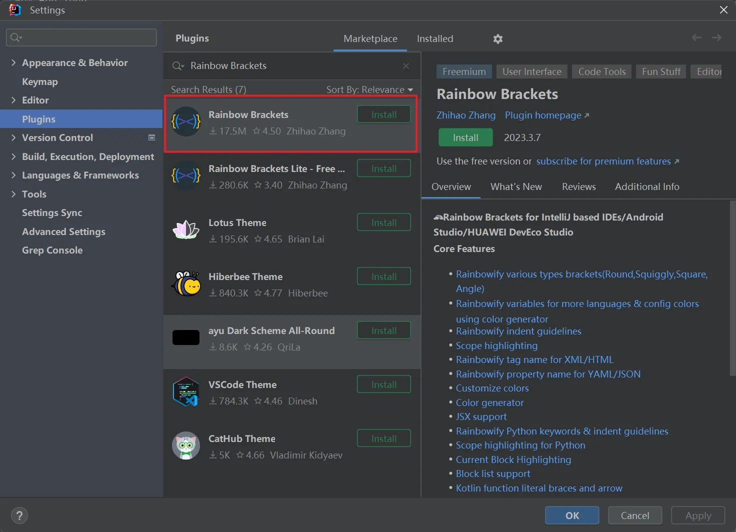This screenshot has height=532, width=736.
Task: Open the Additional Info tab
Action: click(x=647, y=186)
